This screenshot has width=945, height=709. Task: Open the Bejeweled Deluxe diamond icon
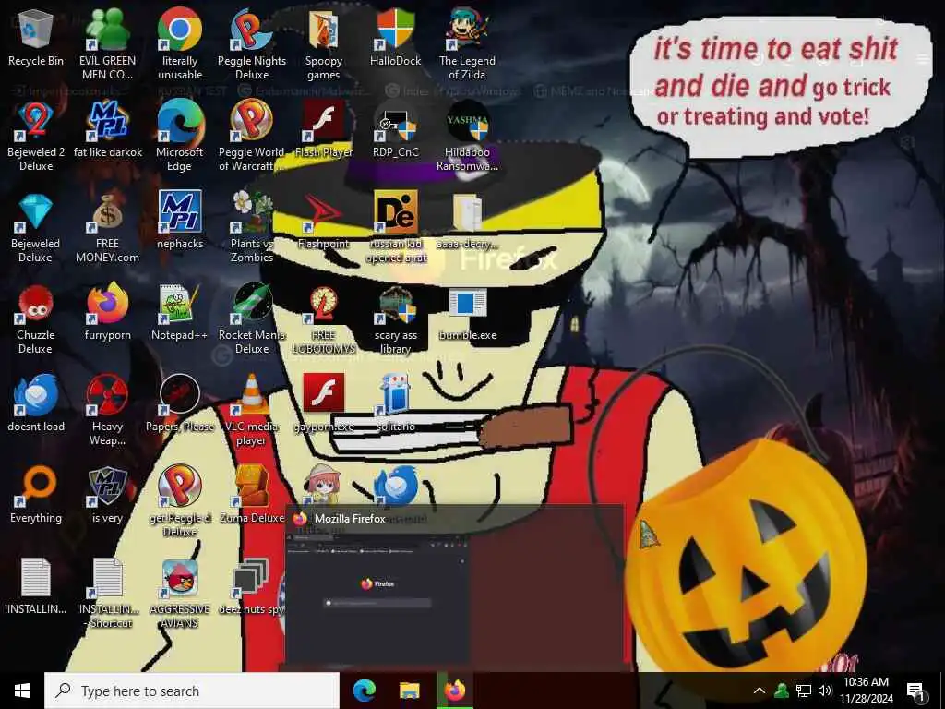(36, 227)
